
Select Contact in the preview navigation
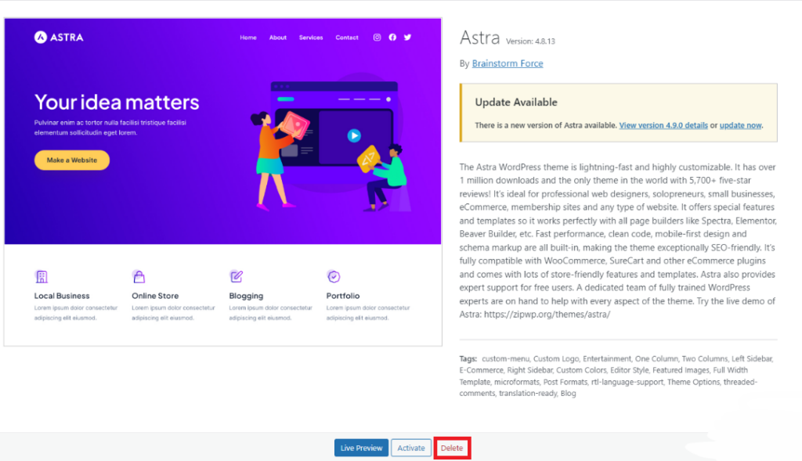click(346, 37)
